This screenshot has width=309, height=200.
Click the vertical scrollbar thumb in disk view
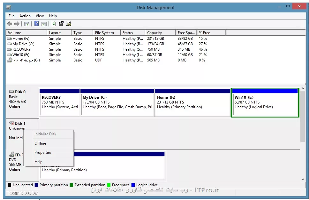[x=303, y=117]
